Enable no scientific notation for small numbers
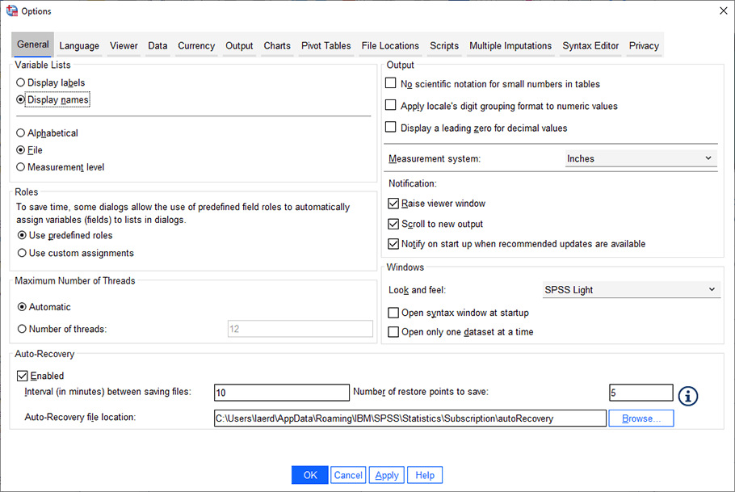 [391, 82]
